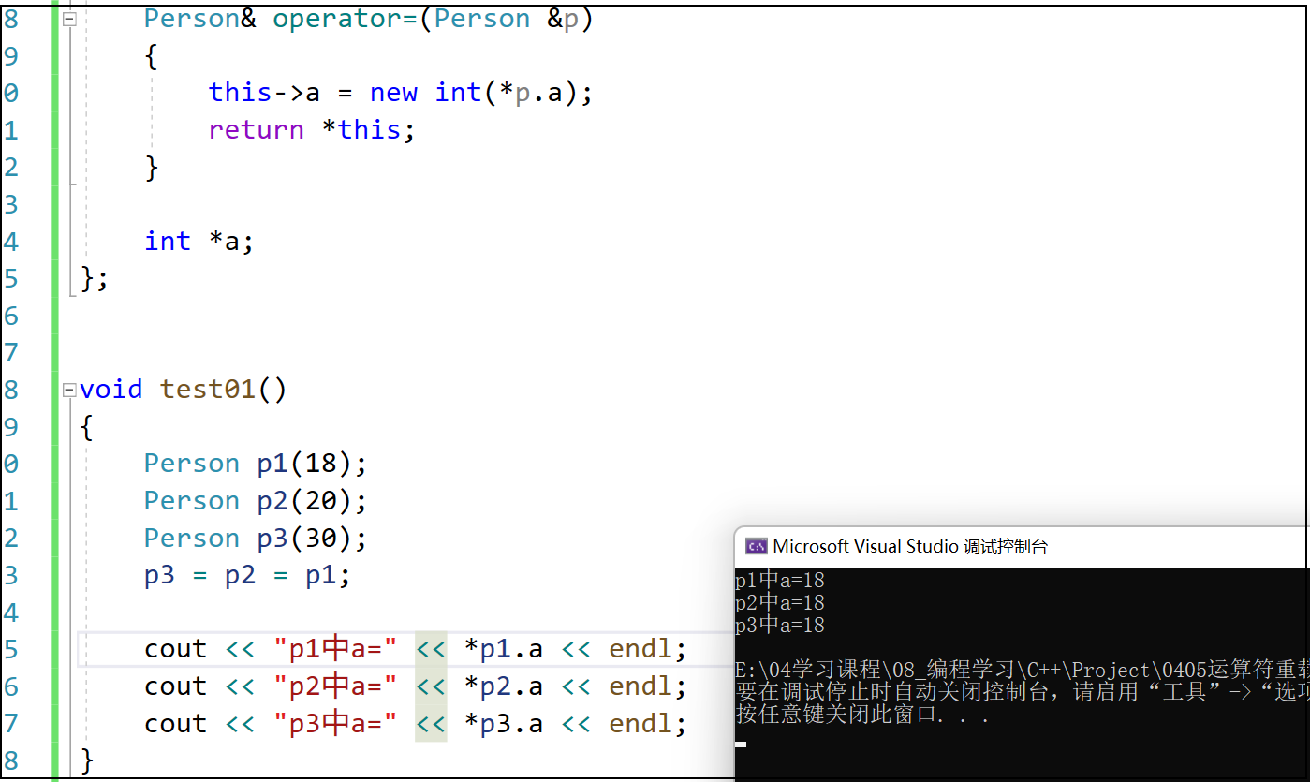Click the "int *a;" member declaration

click(199, 242)
